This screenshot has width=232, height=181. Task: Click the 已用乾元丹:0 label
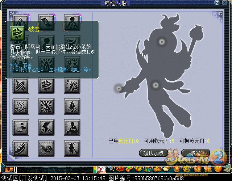click(124, 141)
